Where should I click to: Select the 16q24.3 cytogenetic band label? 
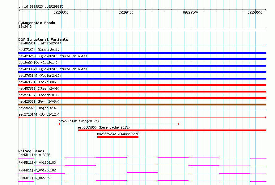(25, 27)
